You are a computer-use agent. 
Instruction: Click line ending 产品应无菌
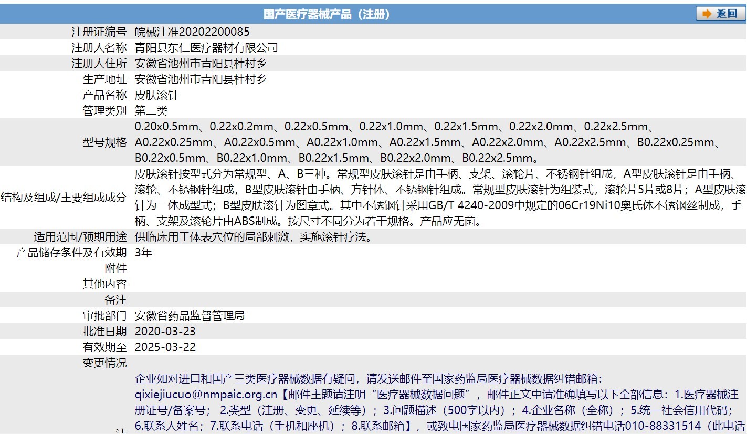pyautogui.click(x=308, y=221)
